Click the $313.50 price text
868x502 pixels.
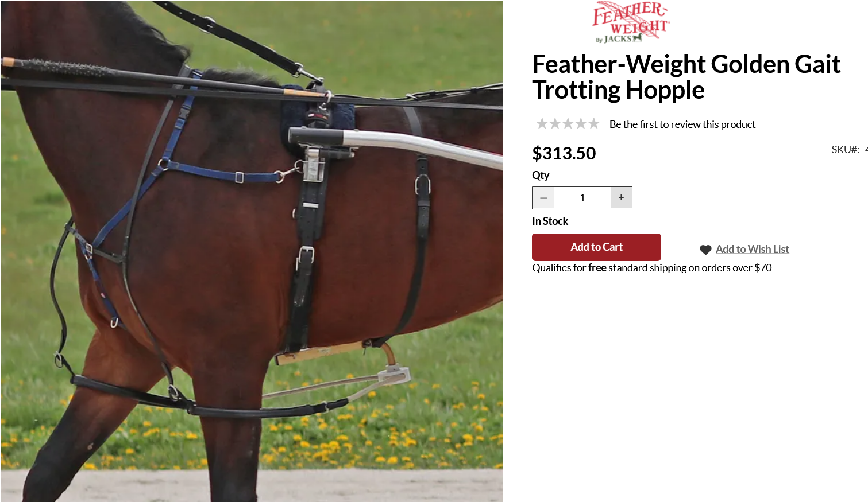(564, 153)
